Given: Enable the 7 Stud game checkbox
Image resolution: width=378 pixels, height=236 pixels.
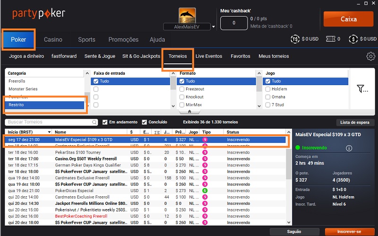Looking at the screenshot, I should tap(267, 105).
